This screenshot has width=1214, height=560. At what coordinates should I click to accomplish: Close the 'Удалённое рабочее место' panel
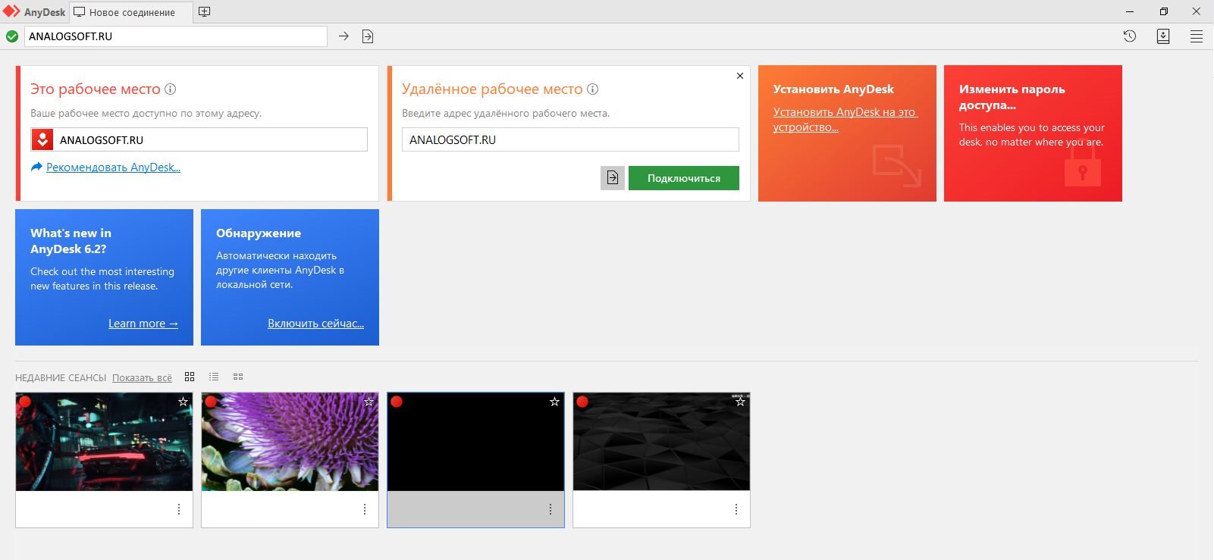[740, 76]
